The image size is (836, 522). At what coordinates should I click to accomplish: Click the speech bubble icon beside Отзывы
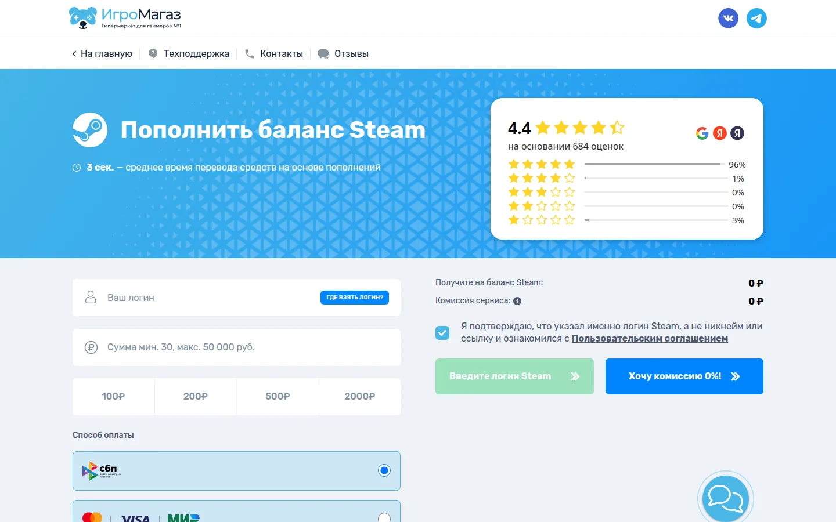pos(323,54)
